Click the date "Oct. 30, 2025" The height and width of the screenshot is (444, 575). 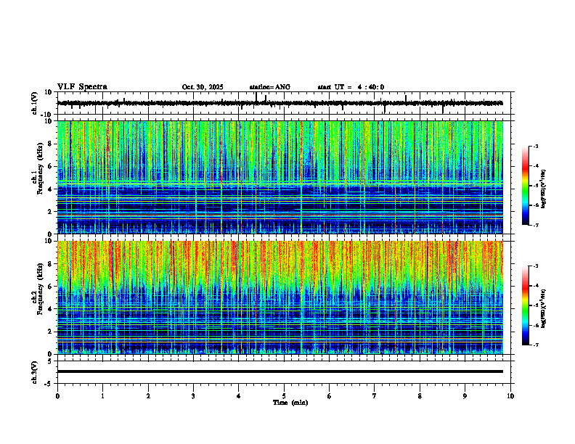[x=203, y=87]
